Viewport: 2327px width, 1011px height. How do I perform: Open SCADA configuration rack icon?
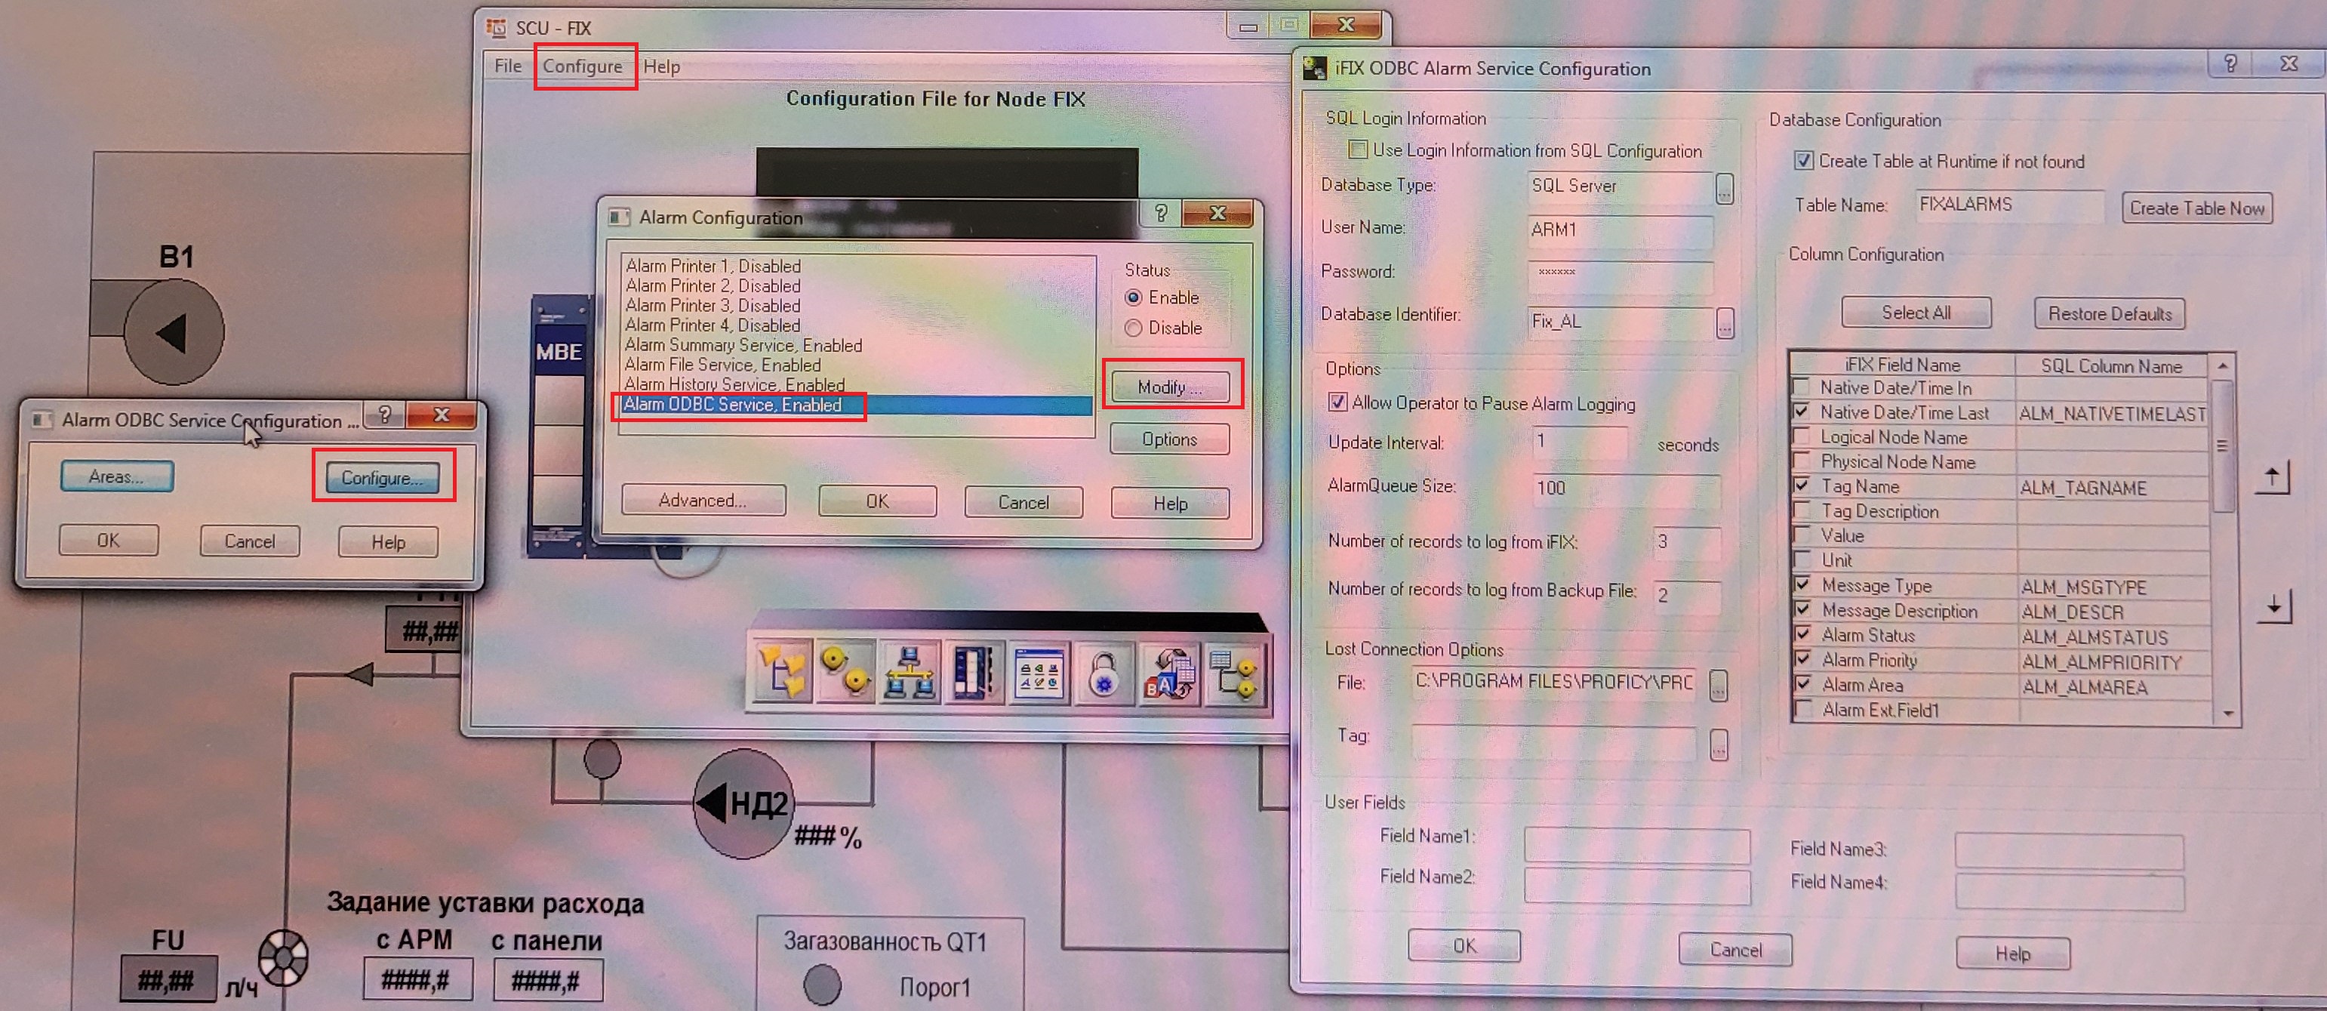click(974, 672)
